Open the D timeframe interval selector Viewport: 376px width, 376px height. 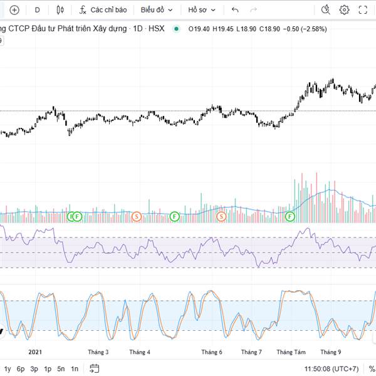point(38,10)
